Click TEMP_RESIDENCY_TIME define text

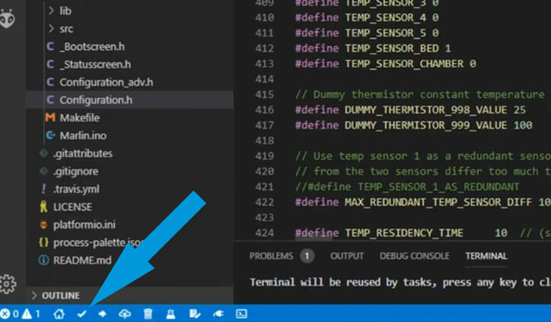(404, 233)
